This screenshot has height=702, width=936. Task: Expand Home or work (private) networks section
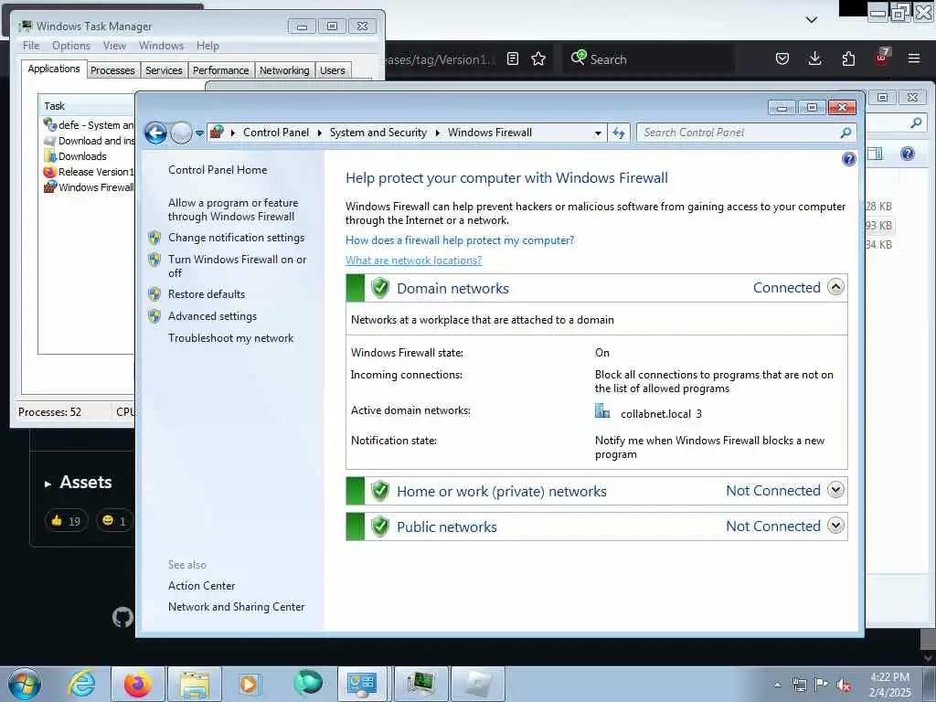click(x=835, y=490)
